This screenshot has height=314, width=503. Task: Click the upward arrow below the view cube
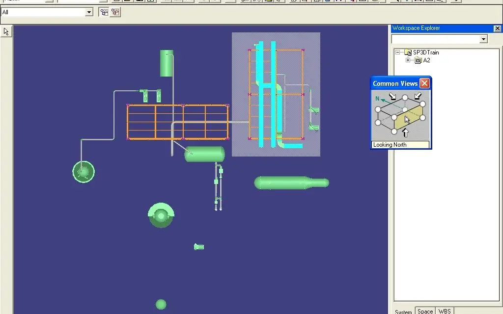pos(405,132)
